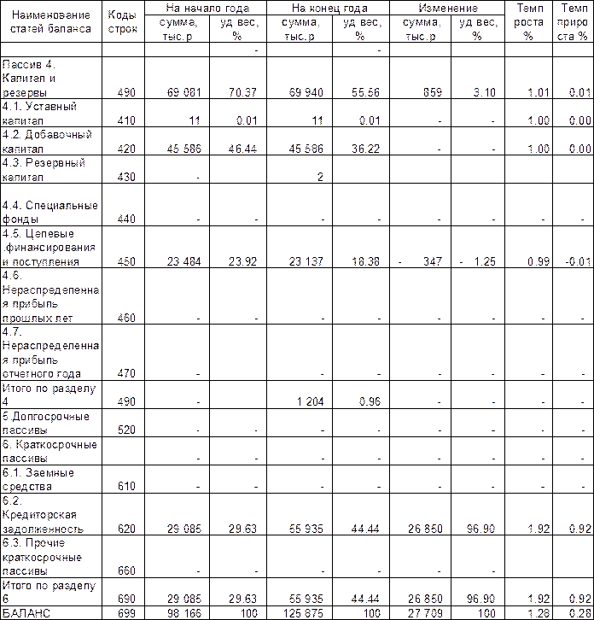Select the 'На конец года' header
Viewport: 594px width, 620px height.
(x=328, y=8)
